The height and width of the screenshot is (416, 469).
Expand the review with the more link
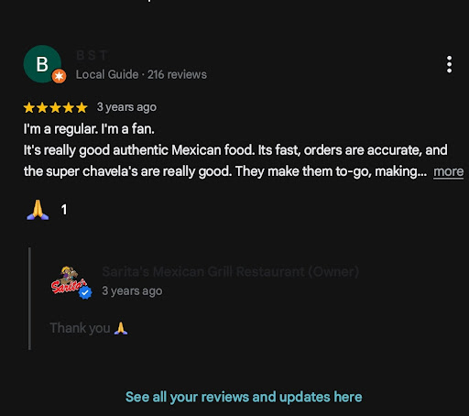(448, 171)
